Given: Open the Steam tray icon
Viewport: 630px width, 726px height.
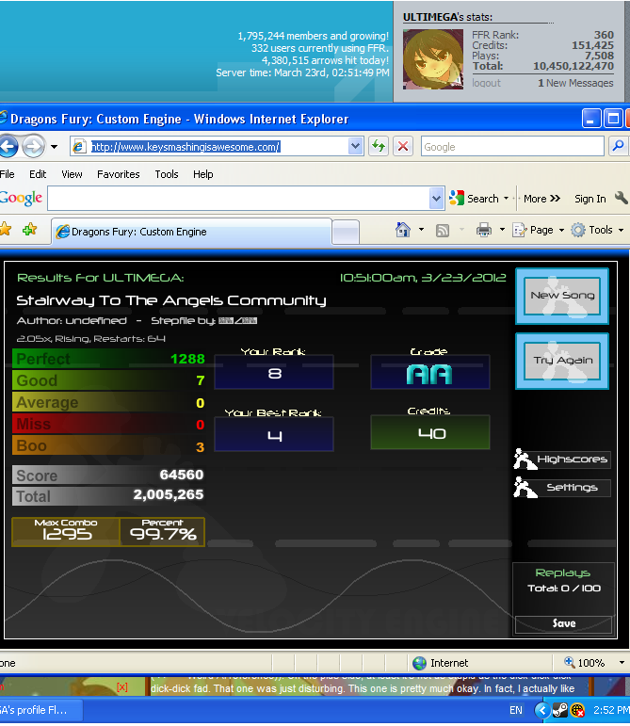Looking at the screenshot, I should [560, 710].
